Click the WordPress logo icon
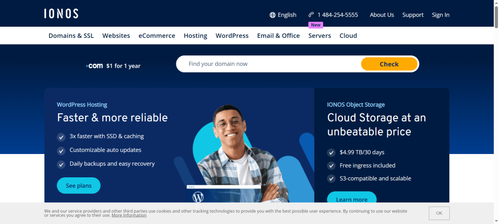Screen dimensions: 499x224 point(198,197)
